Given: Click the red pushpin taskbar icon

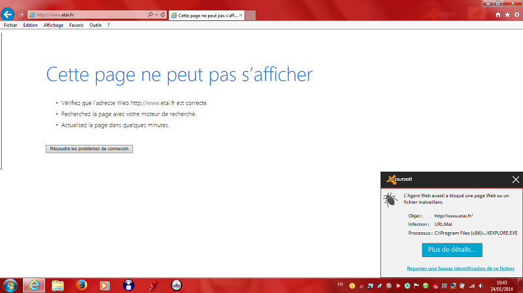Looking at the screenshot, I should point(153,285).
